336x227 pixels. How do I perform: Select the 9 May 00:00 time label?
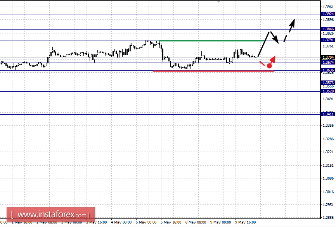coord(221,222)
